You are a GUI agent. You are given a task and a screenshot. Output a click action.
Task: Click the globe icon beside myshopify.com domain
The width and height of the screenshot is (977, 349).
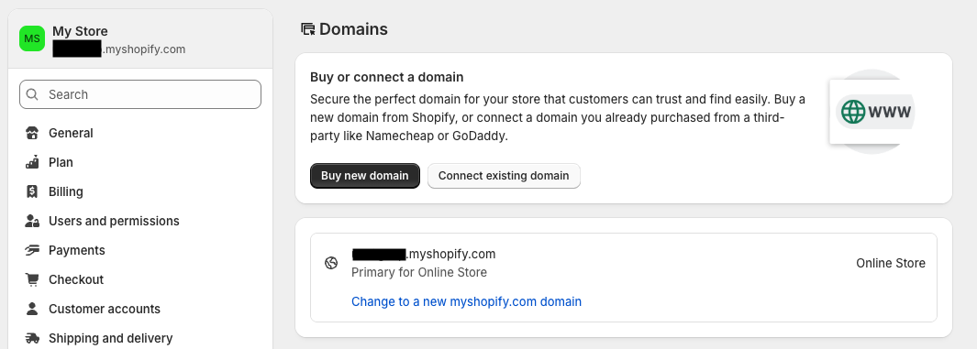click(x=331, y=263)
